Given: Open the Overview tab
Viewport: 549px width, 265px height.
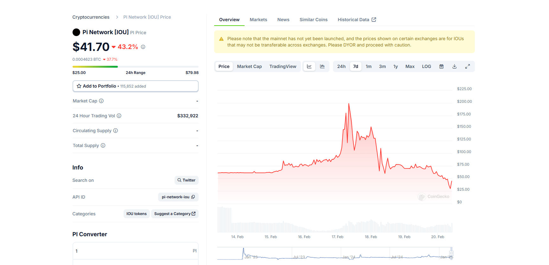Looking at the screenshot, I should click(229, 20).
